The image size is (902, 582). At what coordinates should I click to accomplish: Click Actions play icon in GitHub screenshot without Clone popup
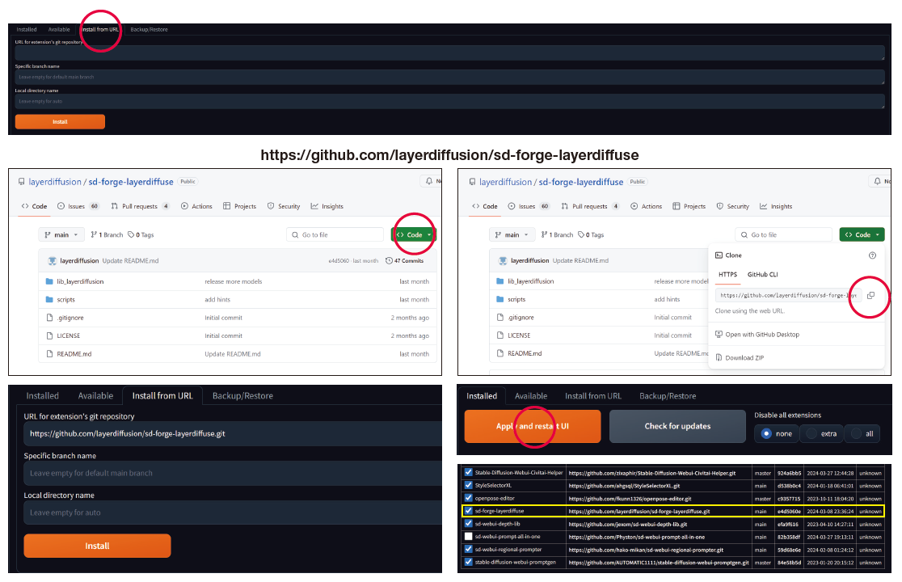point(184,206)
